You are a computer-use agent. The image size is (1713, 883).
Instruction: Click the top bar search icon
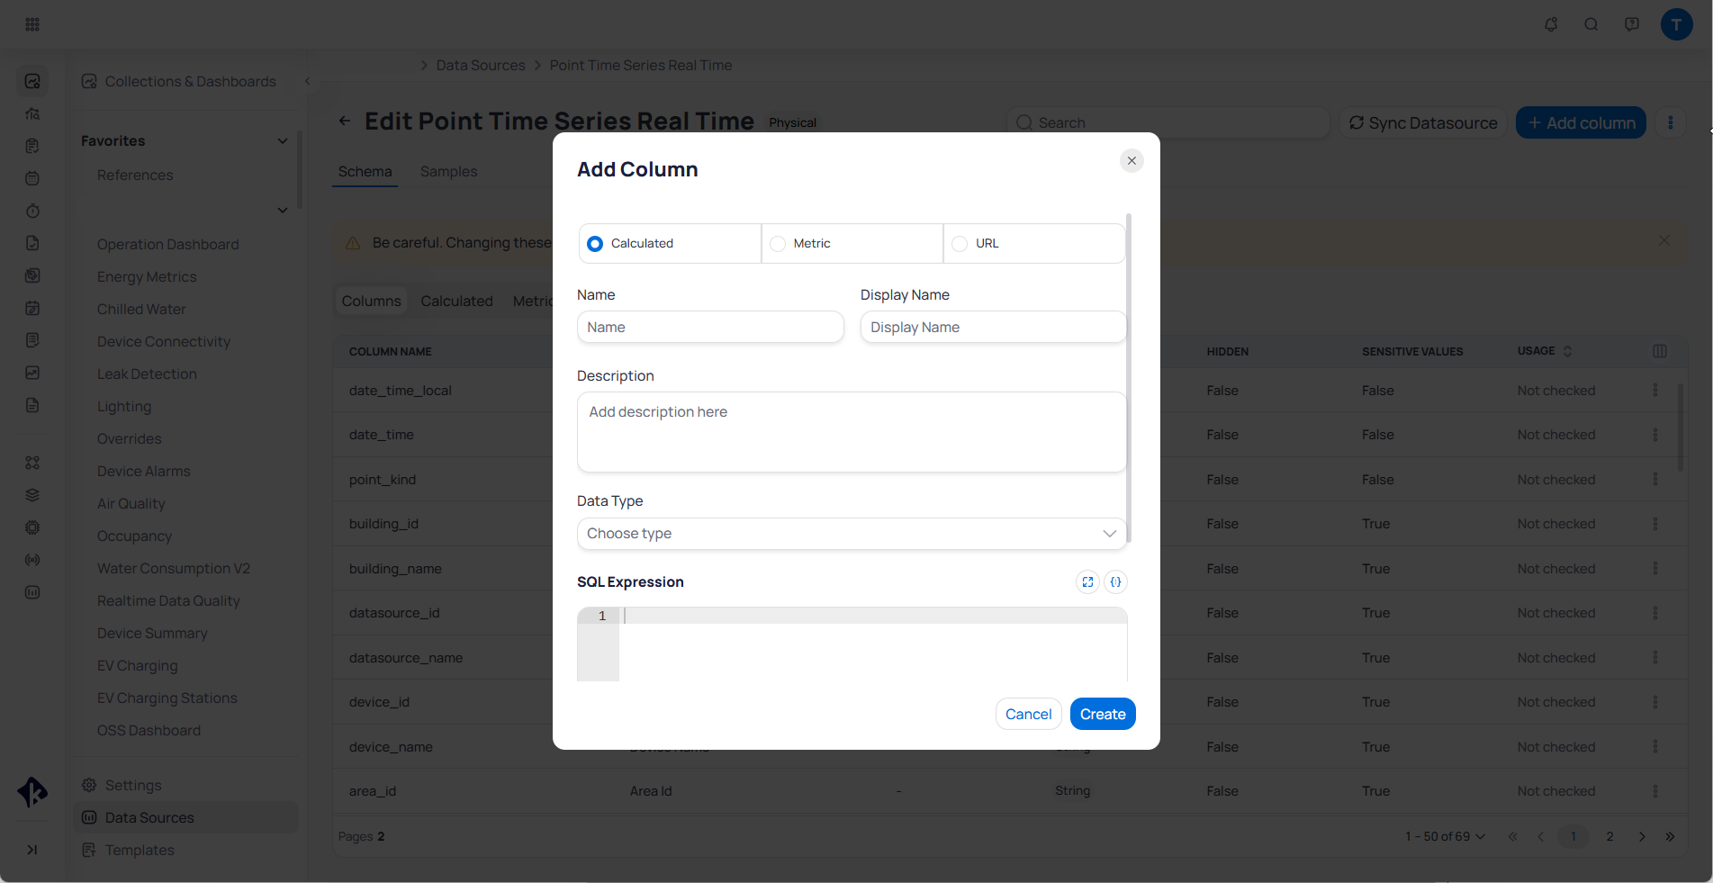point(1591,24)
